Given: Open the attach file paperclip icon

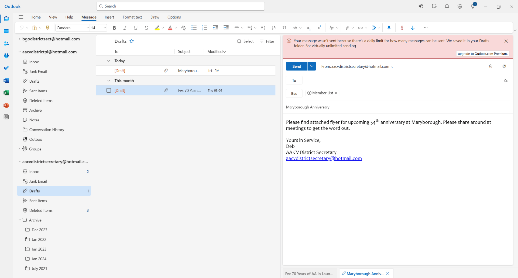Looking at the screenshot, I should 347,28.
